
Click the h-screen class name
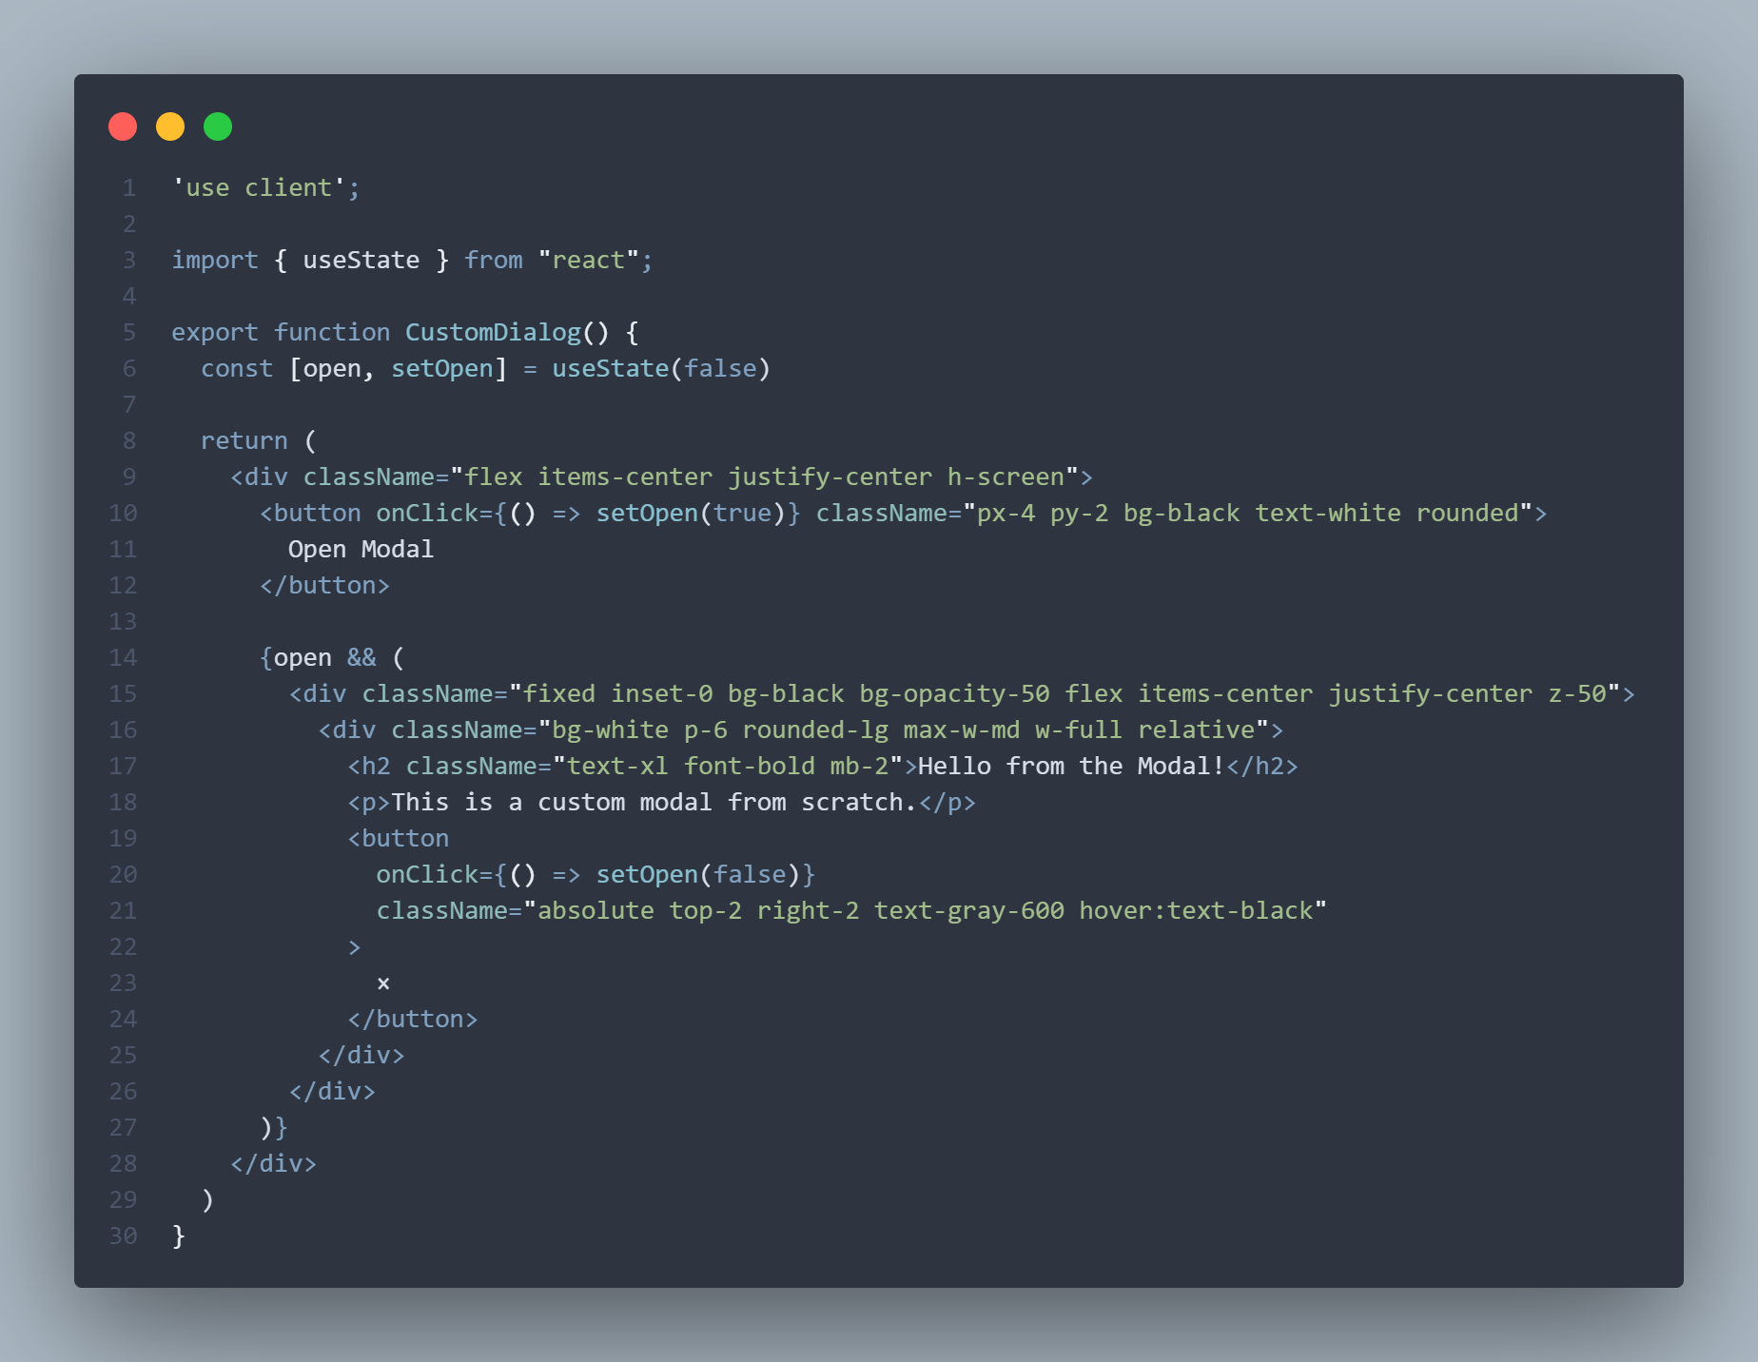pyautogui.click(x=1006, y=477)
